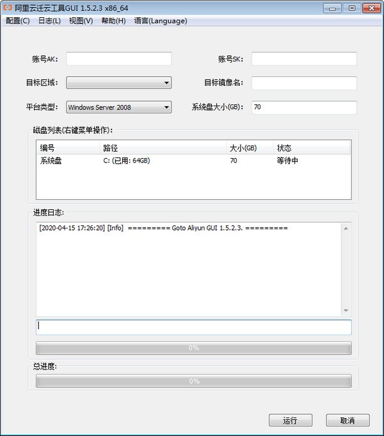Screen dimensions: 384x436
Task: Click the log line Goto Aliyun GUI 1.5.2.3
Action: [x=163, y=228]
